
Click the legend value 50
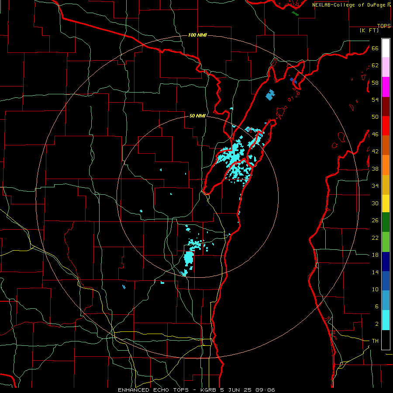pyautogui.click(x=375, y=117)
